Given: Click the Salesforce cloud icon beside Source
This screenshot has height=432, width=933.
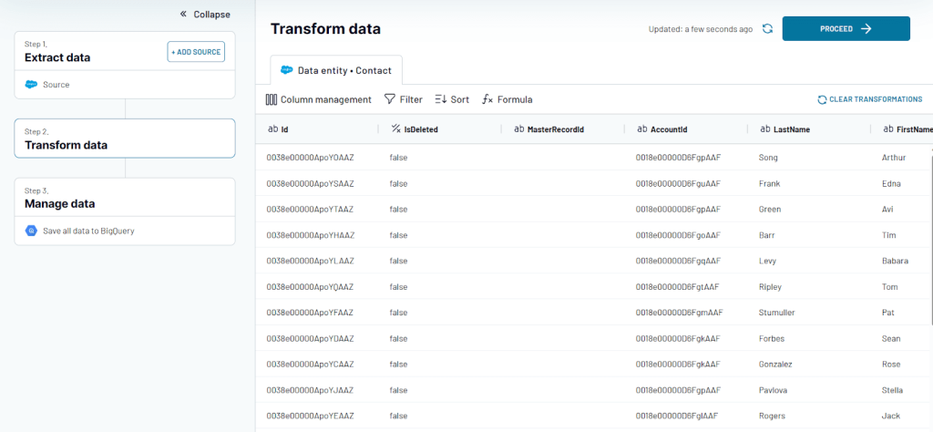Looking at the screenshot, I should (x=31, y=85).
